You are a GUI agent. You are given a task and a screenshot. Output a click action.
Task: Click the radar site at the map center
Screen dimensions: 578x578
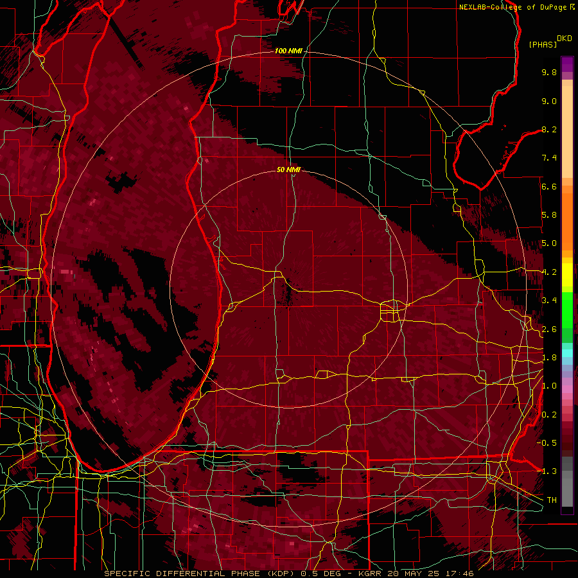288,288
